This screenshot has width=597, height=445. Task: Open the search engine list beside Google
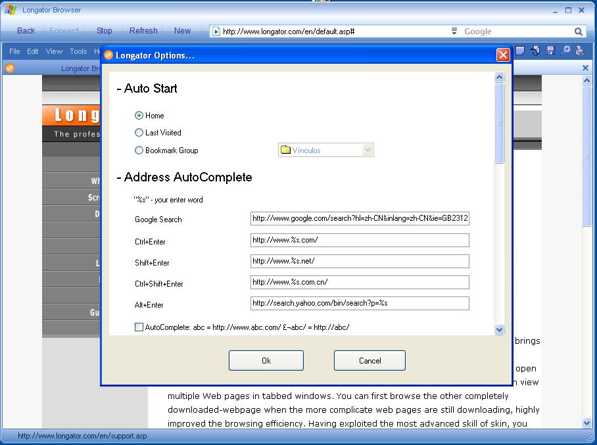(454, 31)
